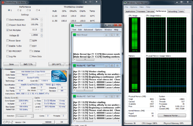Open Task Manager File menu

[126, 7]
